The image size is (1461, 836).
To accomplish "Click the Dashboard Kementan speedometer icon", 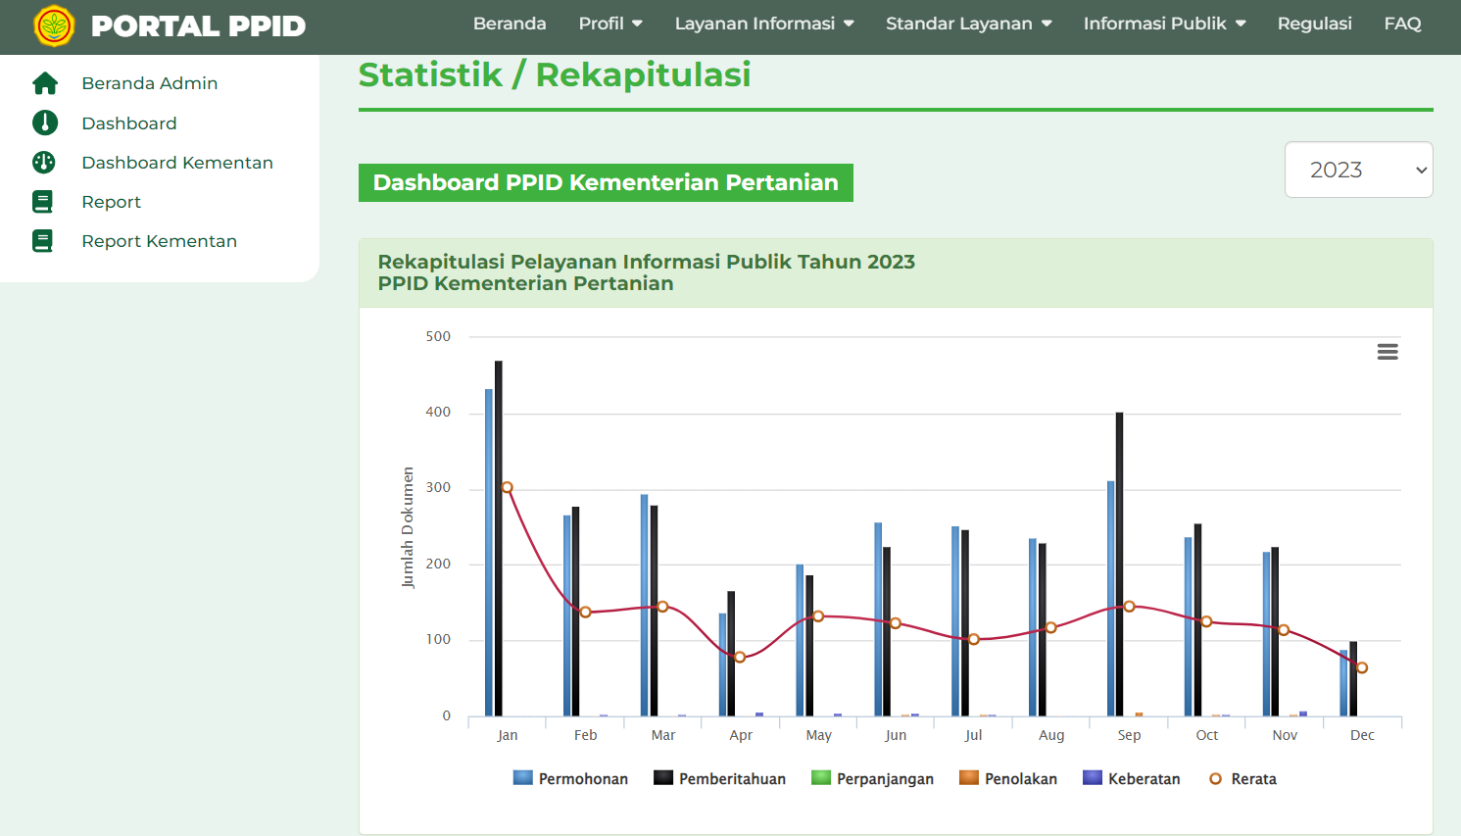I will [x=44, y=163].
